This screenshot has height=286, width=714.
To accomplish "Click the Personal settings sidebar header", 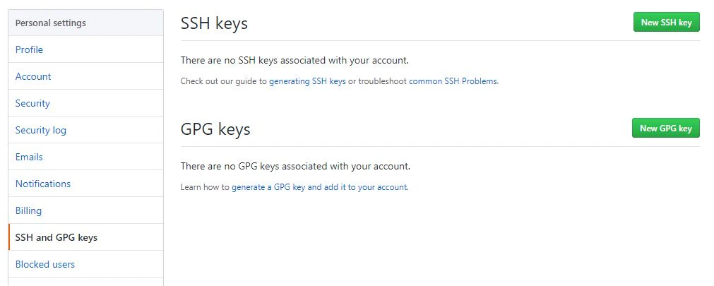I will (x=85, y=23).
